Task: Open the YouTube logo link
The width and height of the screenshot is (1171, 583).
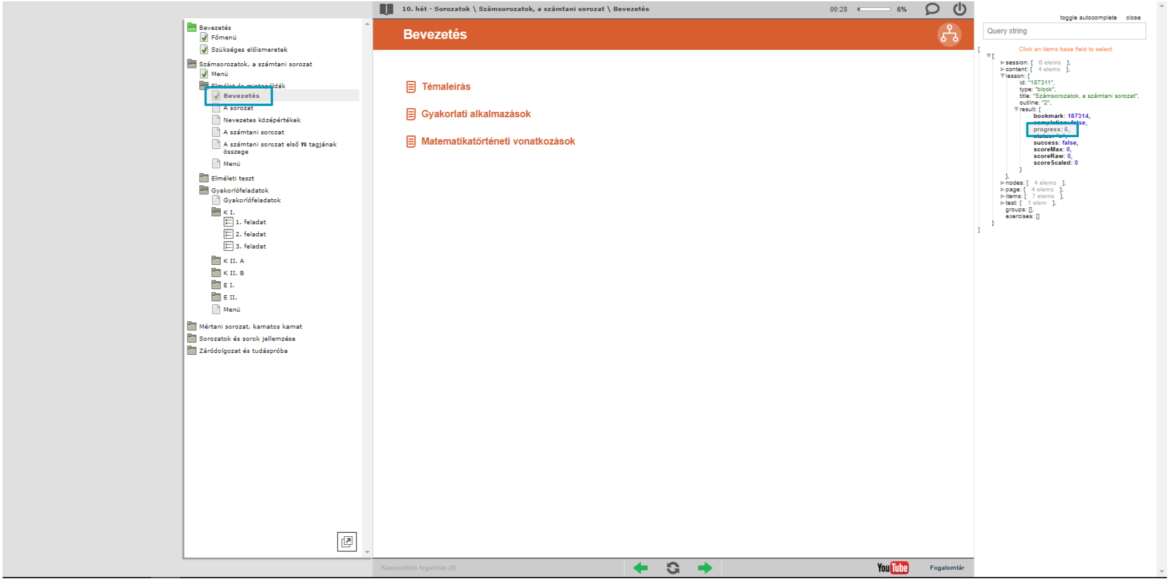Action: click(892, 568)
